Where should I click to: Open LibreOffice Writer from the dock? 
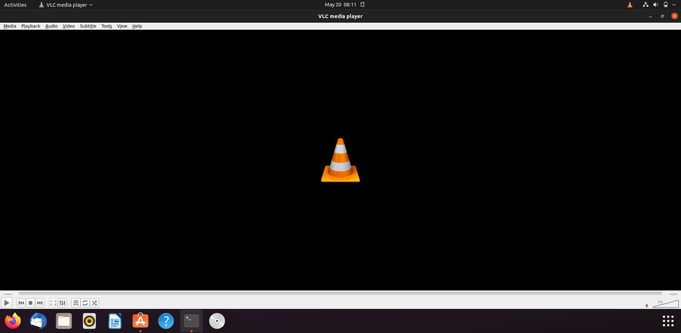point(115,321)
